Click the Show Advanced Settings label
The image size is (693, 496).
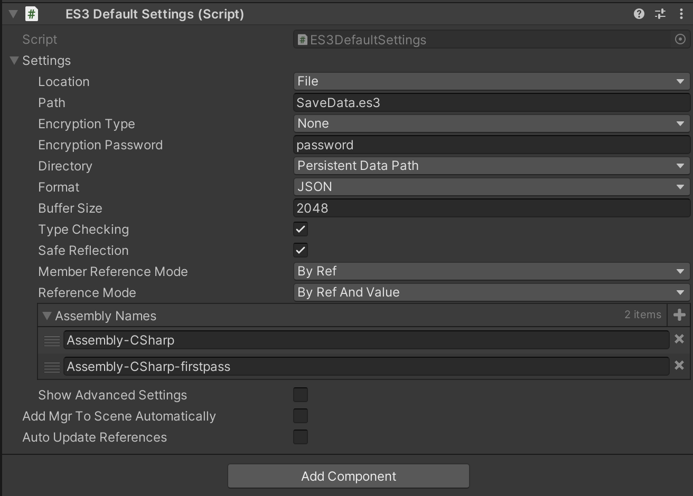pos(113,395)
